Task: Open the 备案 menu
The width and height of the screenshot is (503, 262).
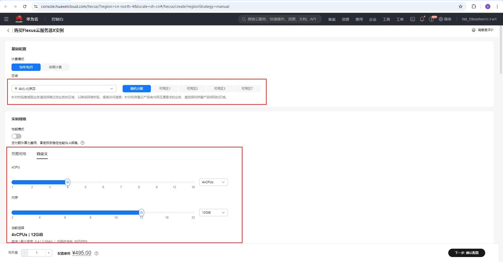Action: click(x=332, y=19)
